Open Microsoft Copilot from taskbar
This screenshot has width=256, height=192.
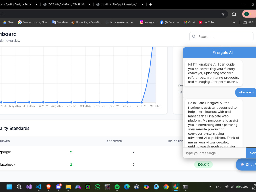click(x=146, y=187)
